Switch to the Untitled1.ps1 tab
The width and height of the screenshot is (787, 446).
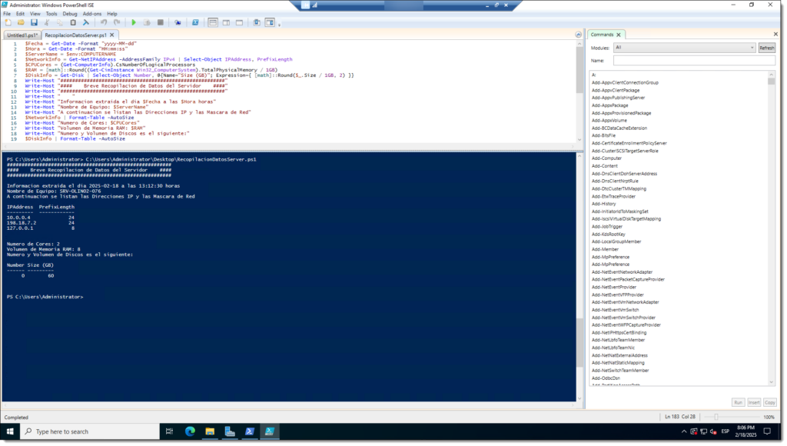click(22, 35)
